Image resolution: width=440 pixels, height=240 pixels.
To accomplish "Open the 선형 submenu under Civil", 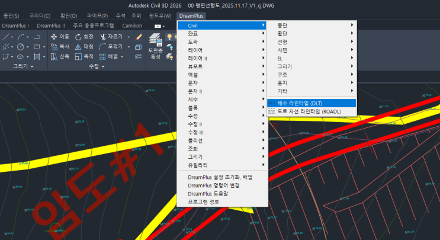I will tap(311, 41).
